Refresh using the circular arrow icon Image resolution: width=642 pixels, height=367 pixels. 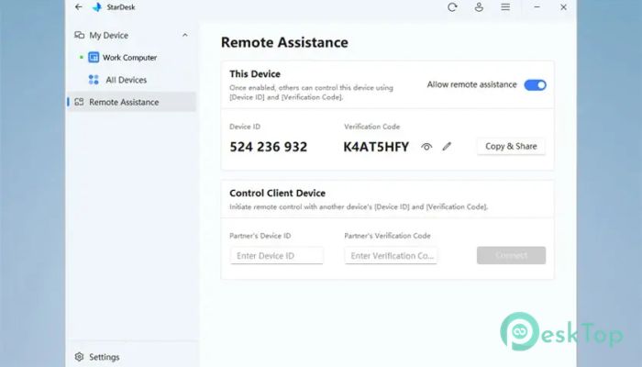click(452, 7)
